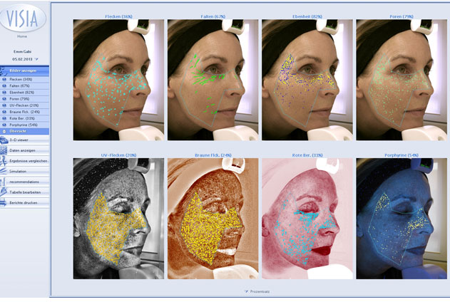
Task: Collapse the Bilder anzeigen section
Action: pyautogui.click(x=24, y=71)
